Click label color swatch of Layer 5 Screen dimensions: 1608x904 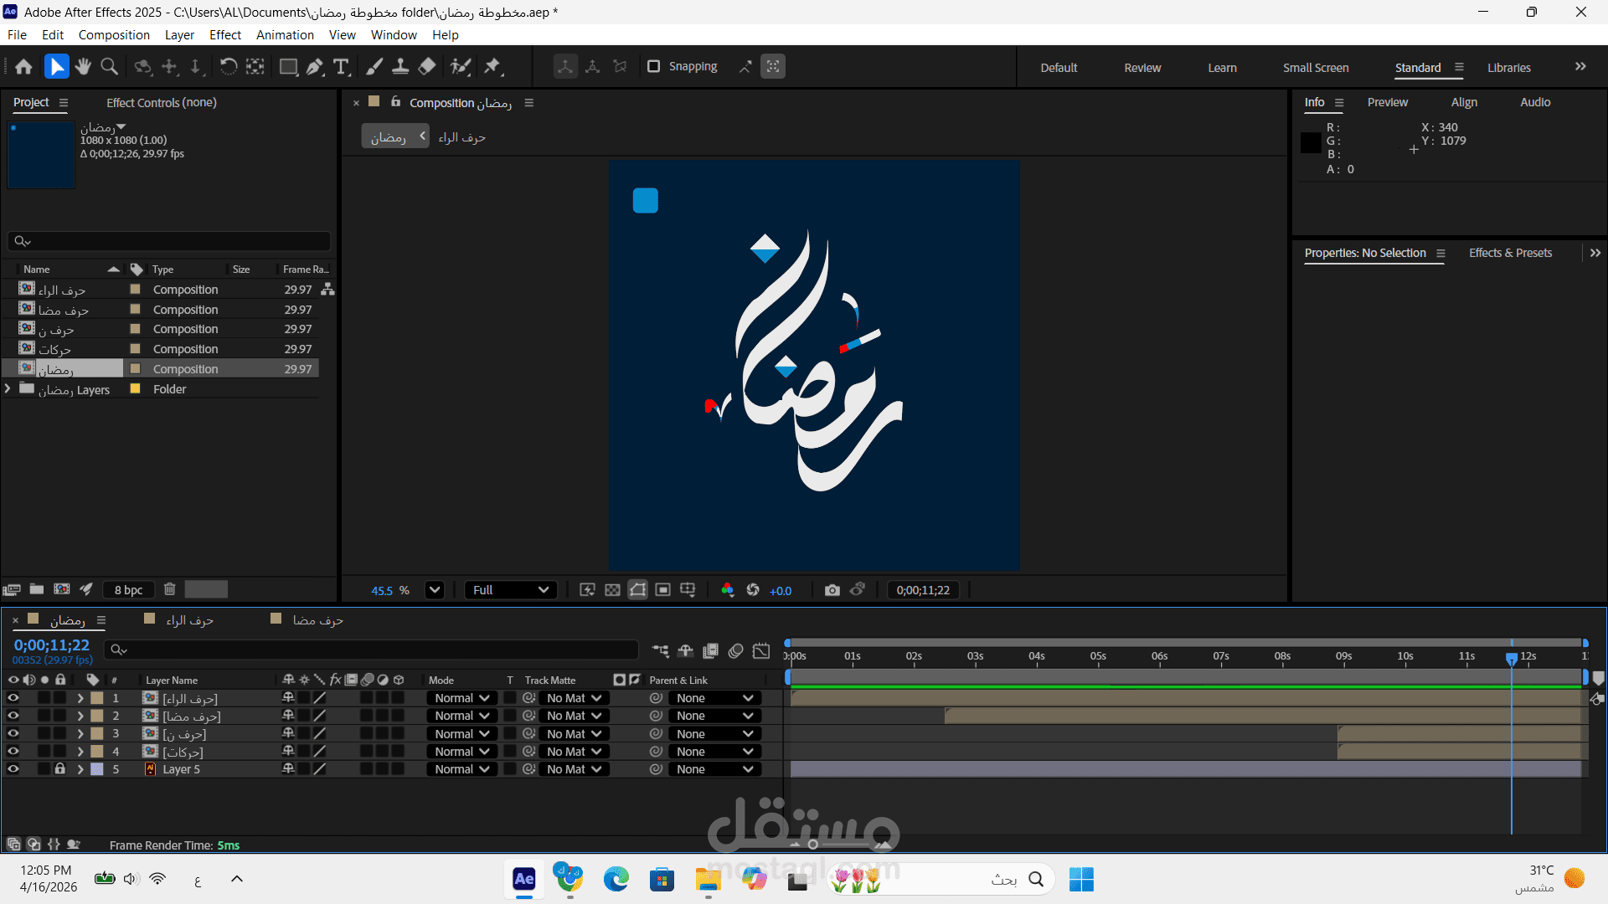point(97,769)
